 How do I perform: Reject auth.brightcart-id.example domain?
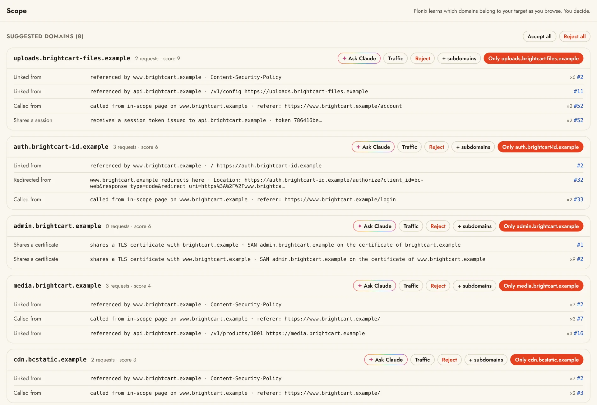pos(437,147)
